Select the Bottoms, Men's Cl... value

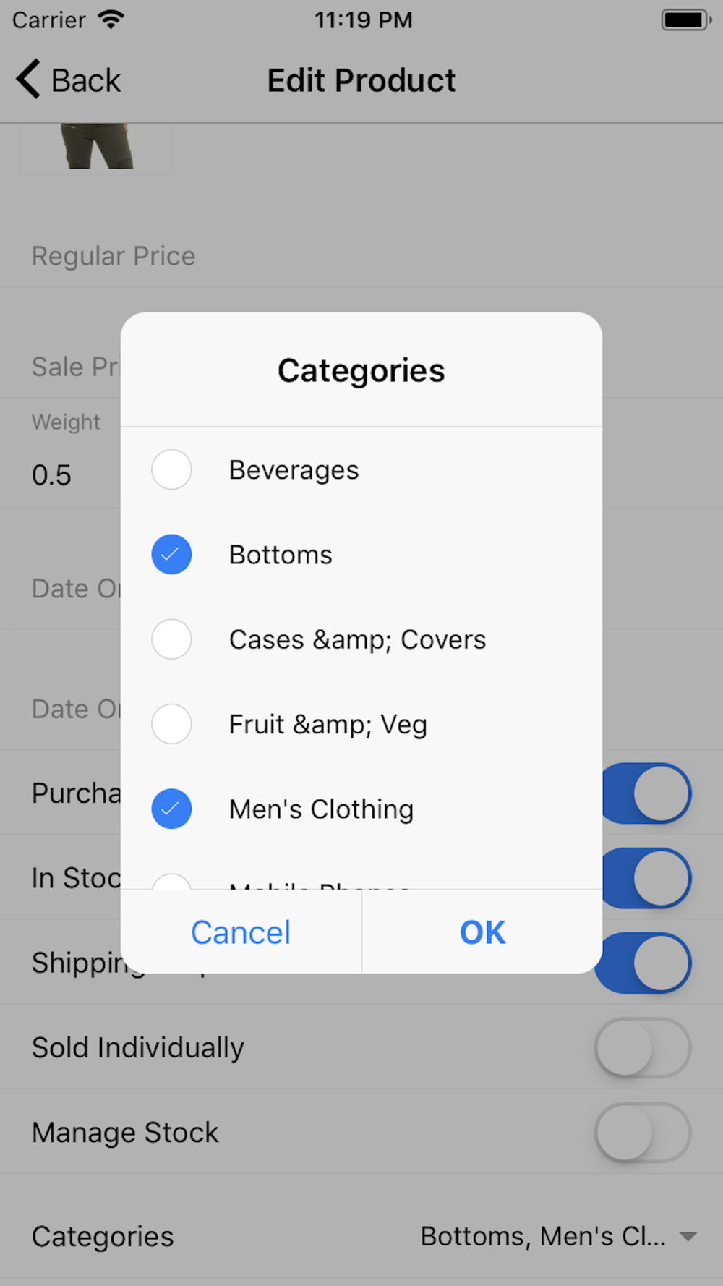(x=543, y=1236)
